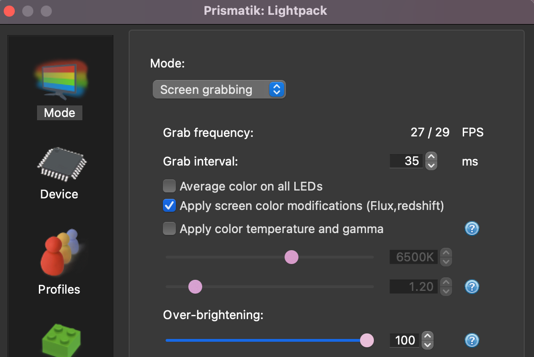534x357 pixels.
Task: Increment Grab interval with the up stepper arrow
Action: coord(430,157)
